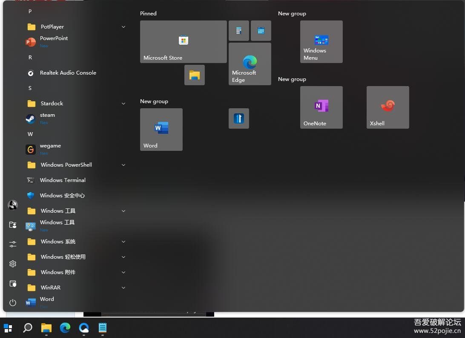Click the letter S section header
The width and height of the screenshot is (465, 338).
coord(30,88)
